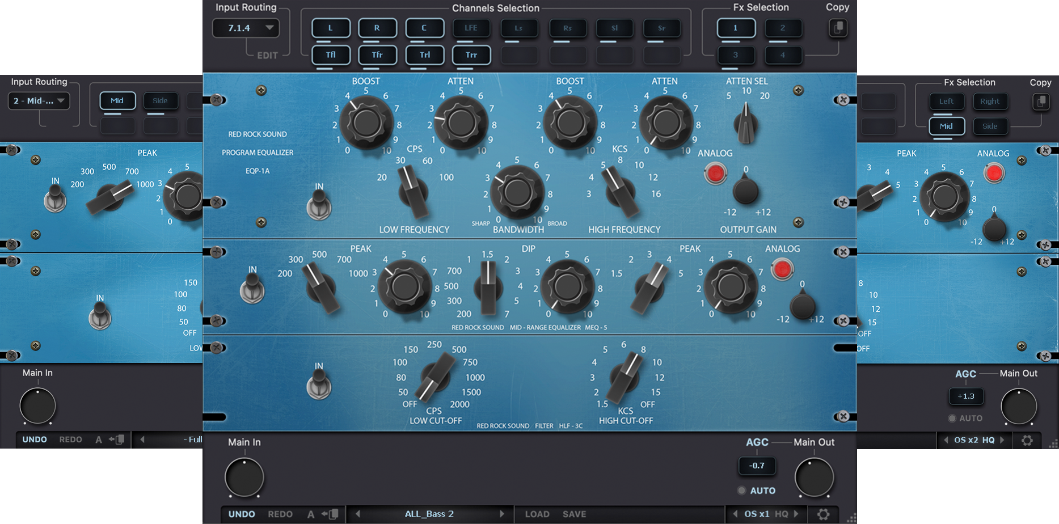Open the plugin settings gear icon

pyautogui.click(x=824, y=514)
